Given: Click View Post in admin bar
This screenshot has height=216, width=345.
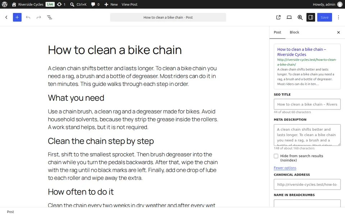Looking at the screenshot, I should click(129, 4).
